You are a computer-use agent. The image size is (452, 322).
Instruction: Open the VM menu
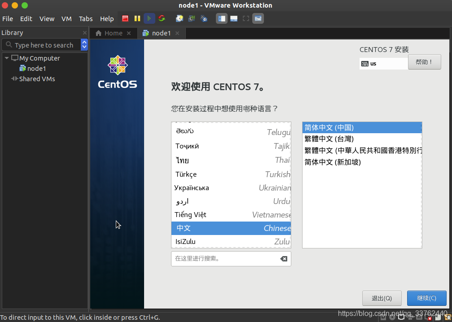pos(66,19)
